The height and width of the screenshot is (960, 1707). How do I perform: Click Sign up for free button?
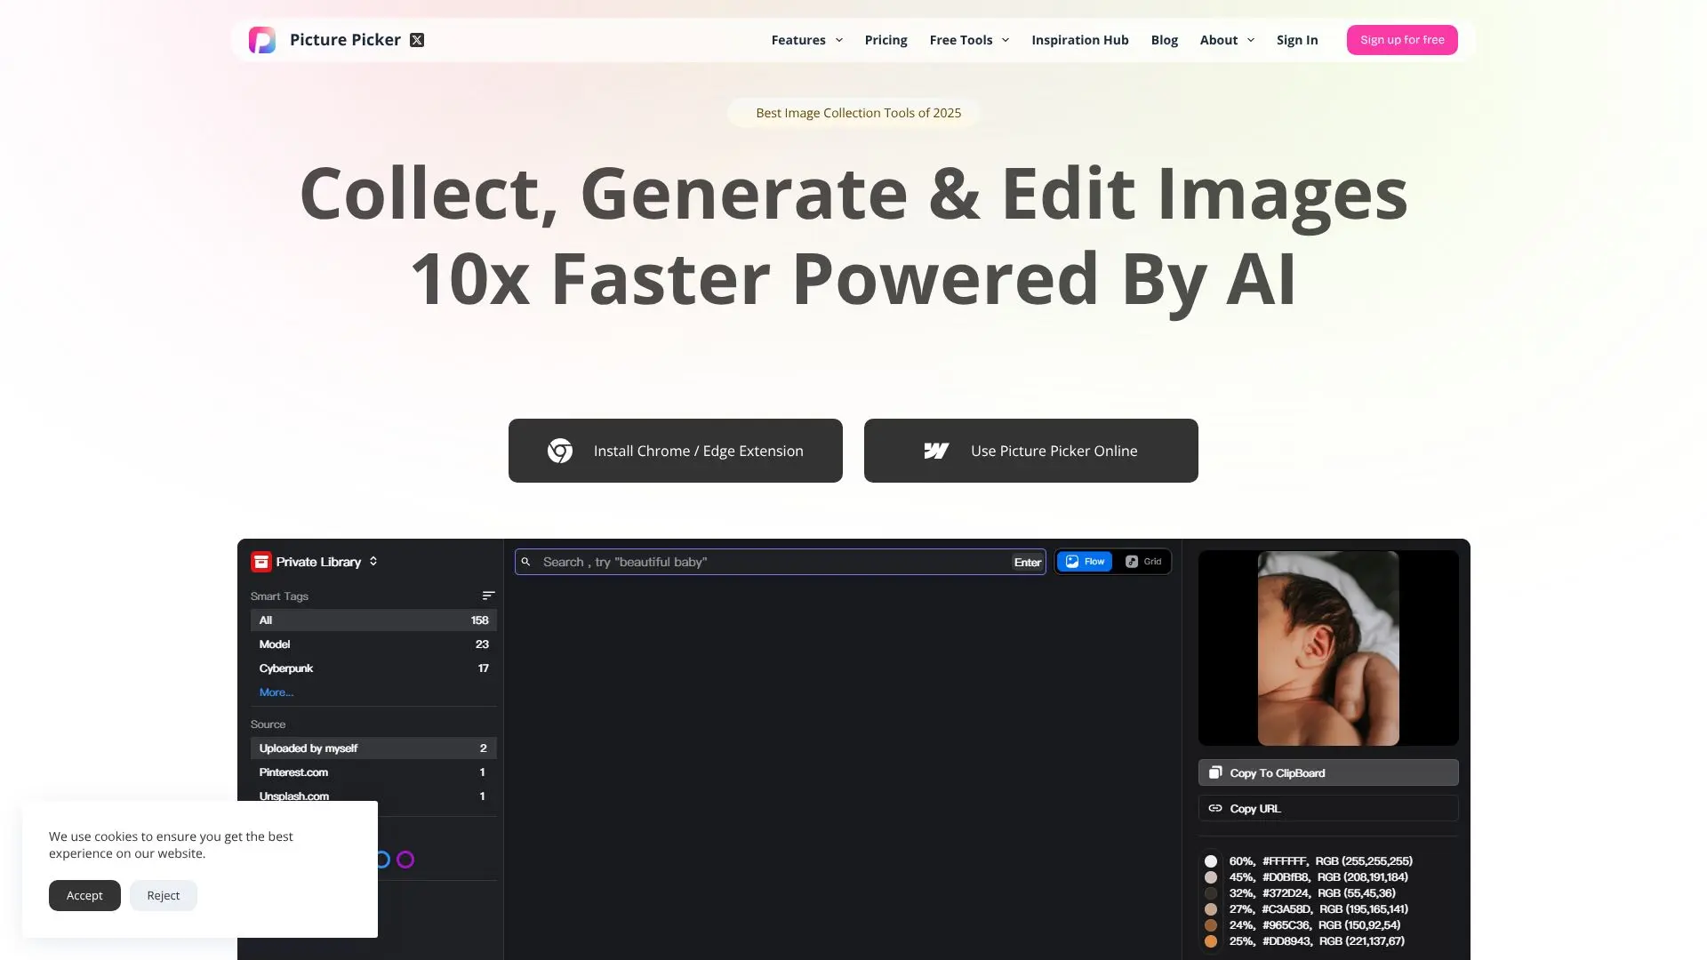(x=1402, y=40)
